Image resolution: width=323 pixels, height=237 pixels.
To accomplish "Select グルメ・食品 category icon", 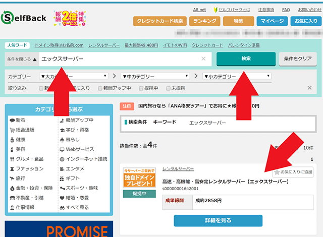I will coord(12,159).
